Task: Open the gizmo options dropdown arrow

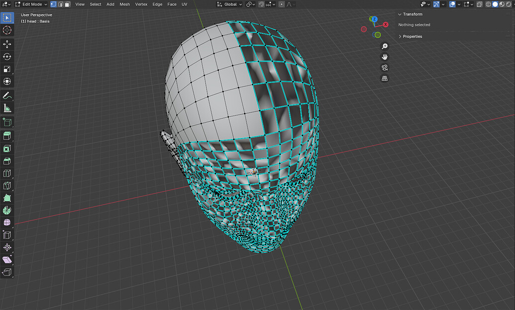Action: coord(443,4)
